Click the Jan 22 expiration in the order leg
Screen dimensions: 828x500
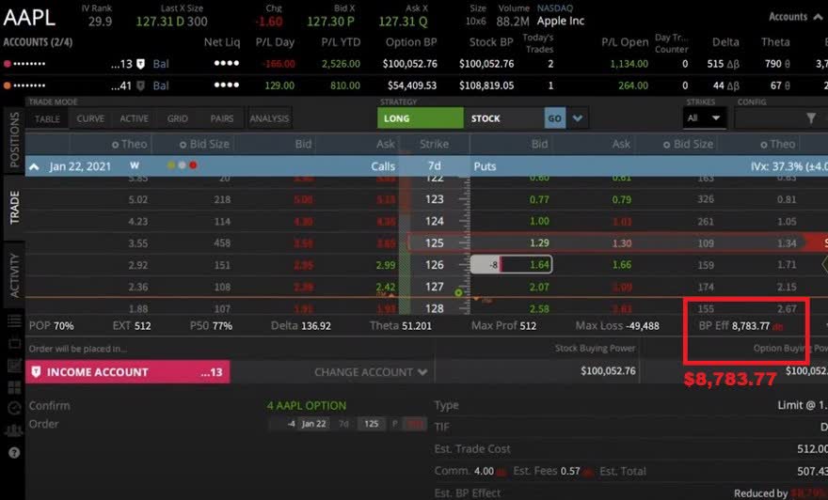(313, 424)
